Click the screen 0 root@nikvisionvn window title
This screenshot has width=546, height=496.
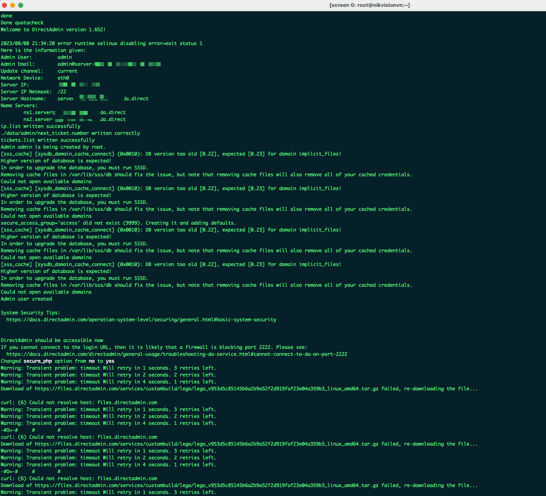(369, 5)
